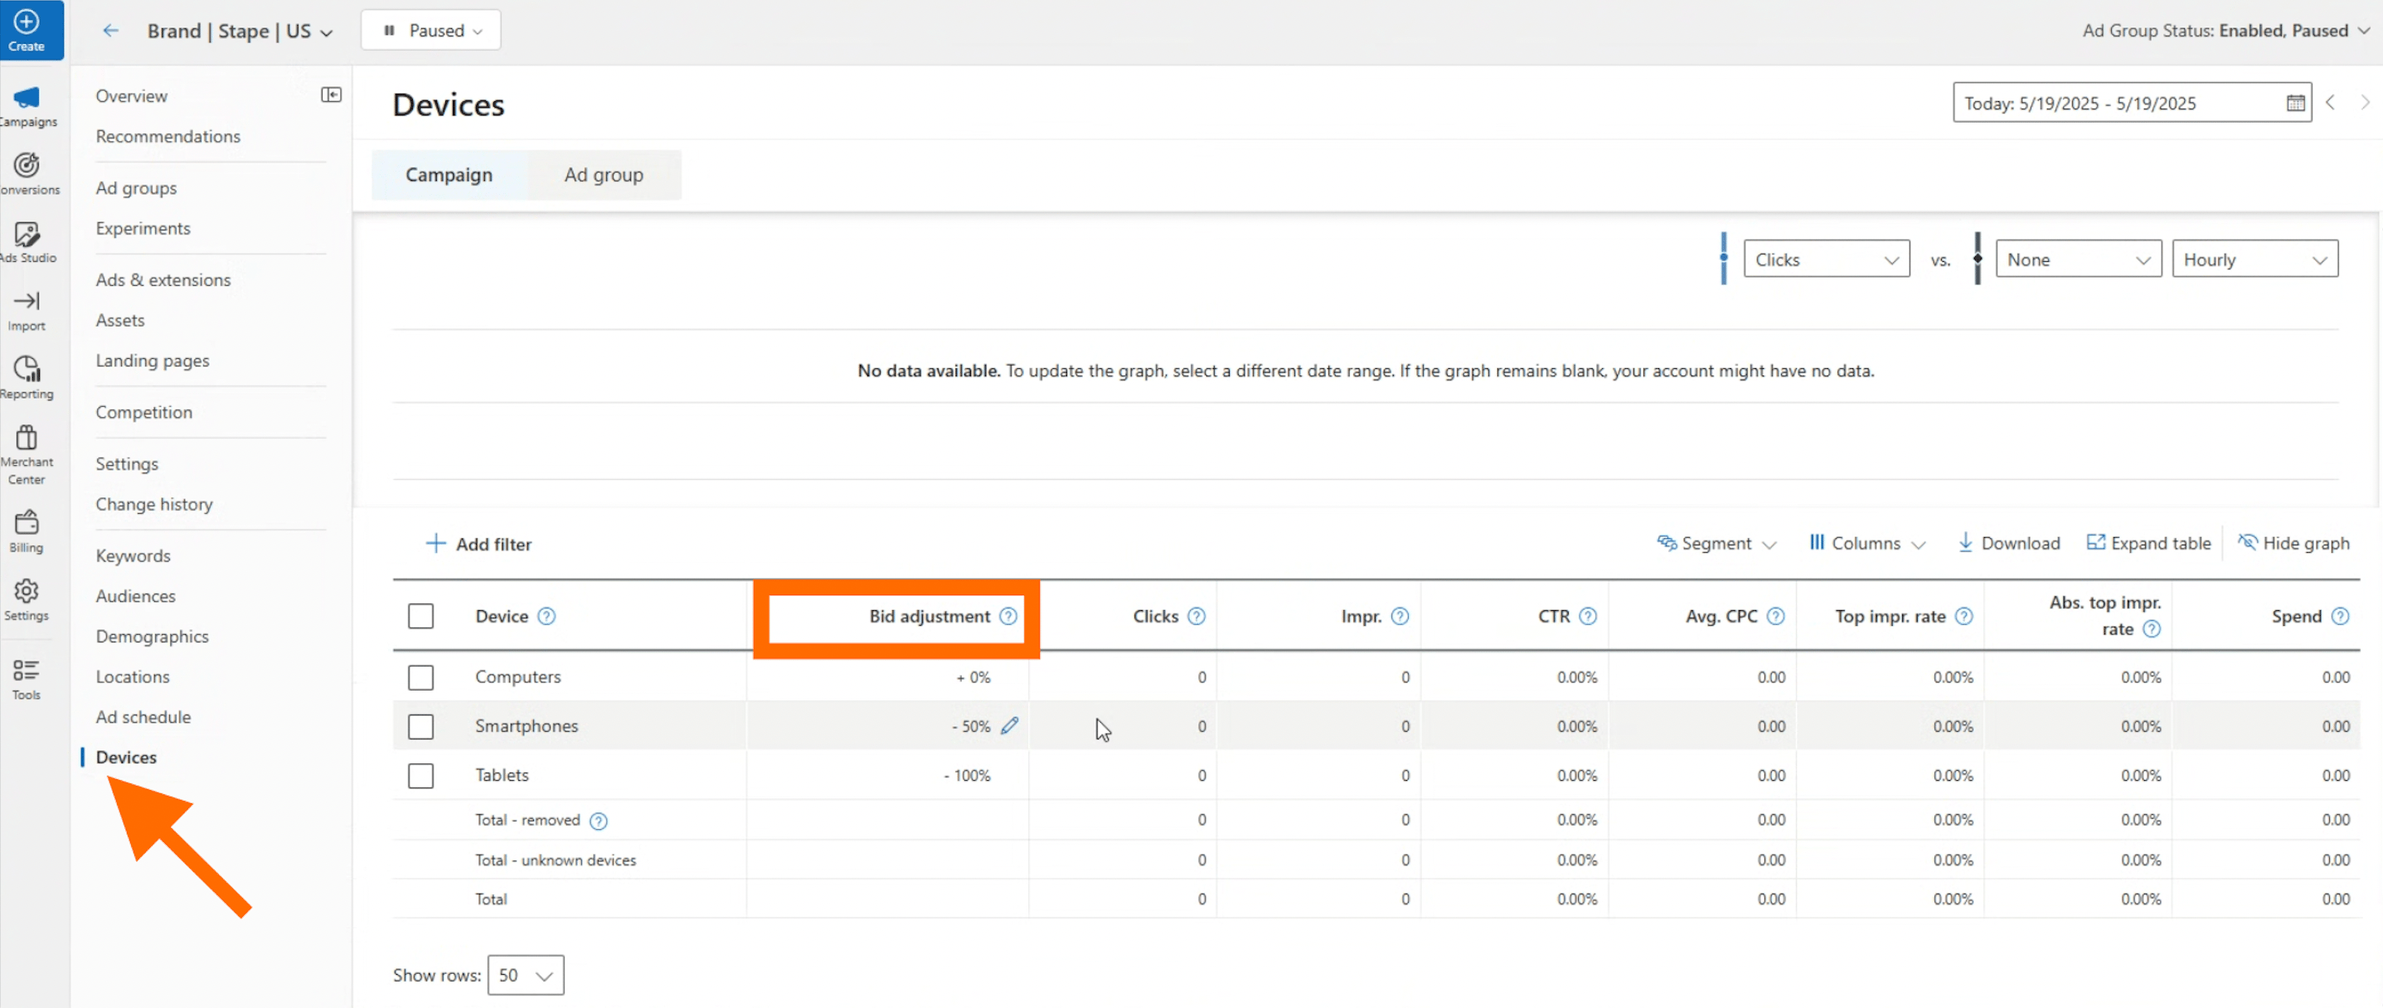
Task: Check the Computers row checkbox
Action: [421, 678]
